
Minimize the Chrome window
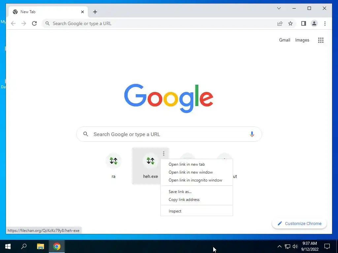point(294,8)
